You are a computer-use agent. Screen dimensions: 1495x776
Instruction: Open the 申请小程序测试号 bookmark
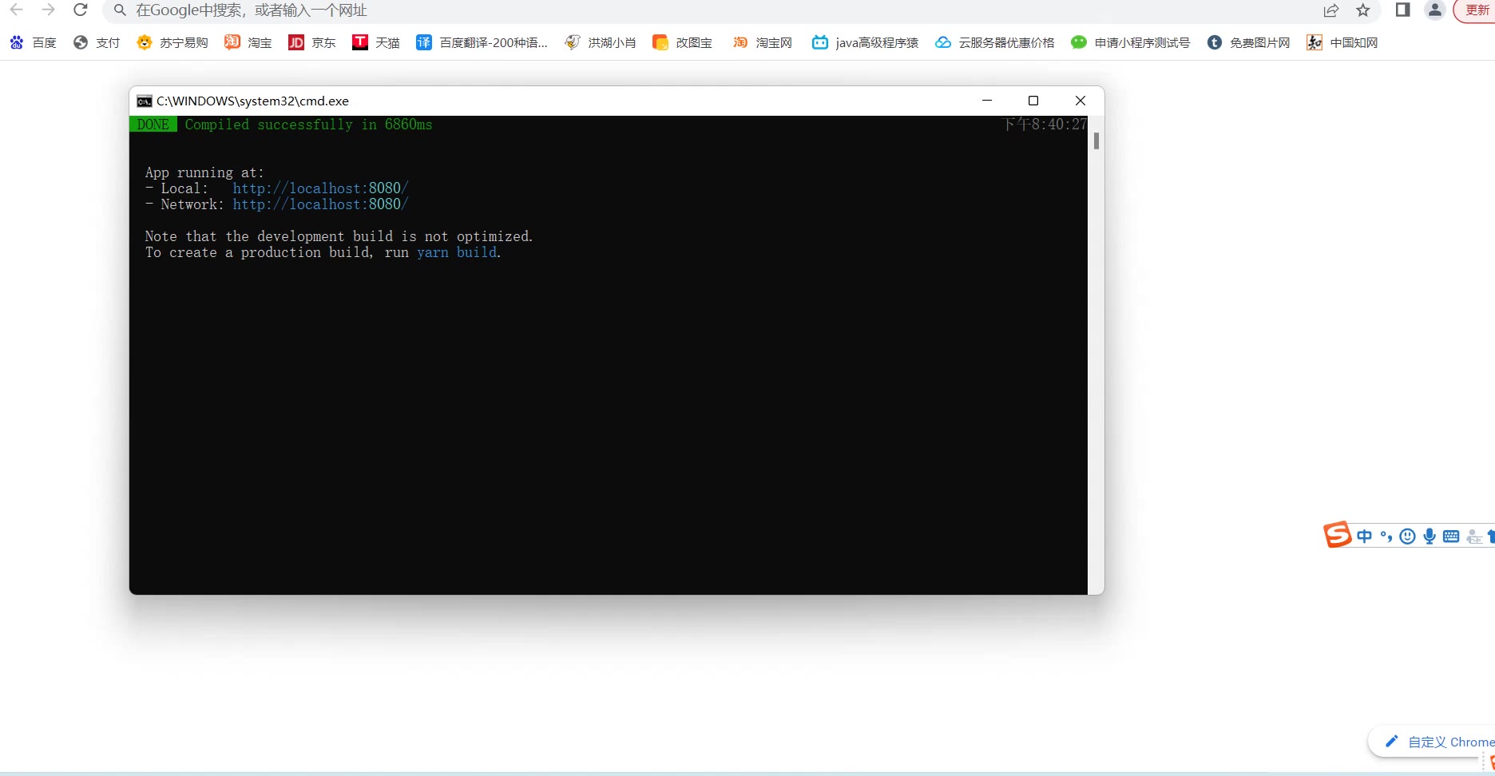point(1131,42)
